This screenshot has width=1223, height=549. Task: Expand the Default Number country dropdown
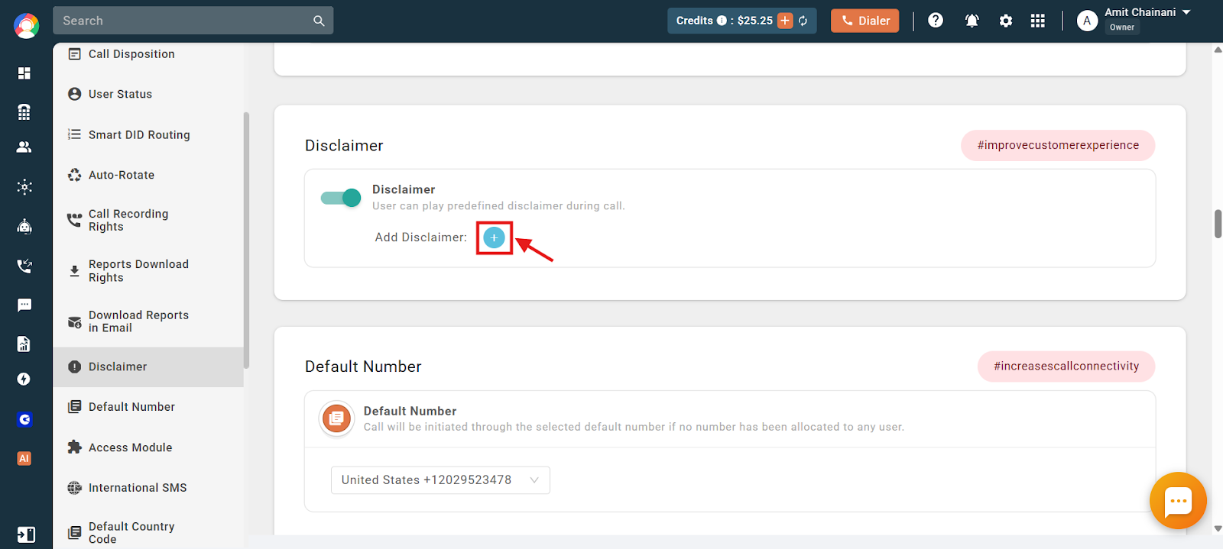[440, 480]
